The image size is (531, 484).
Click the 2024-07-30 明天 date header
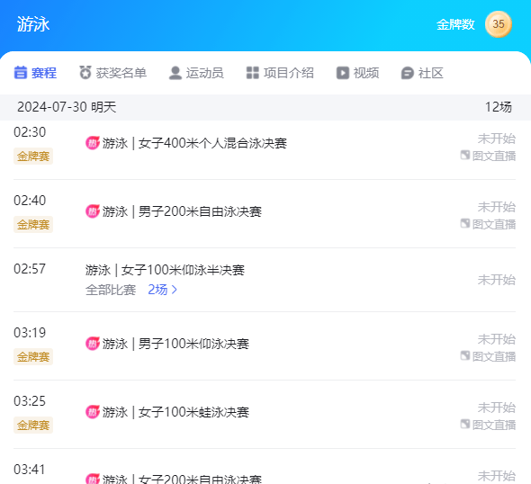coord(67,107)
